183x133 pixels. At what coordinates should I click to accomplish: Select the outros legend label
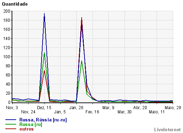click(x=26, y=129)
